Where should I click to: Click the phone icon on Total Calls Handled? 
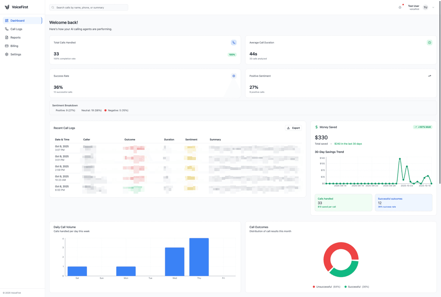[x=233, y=42]
